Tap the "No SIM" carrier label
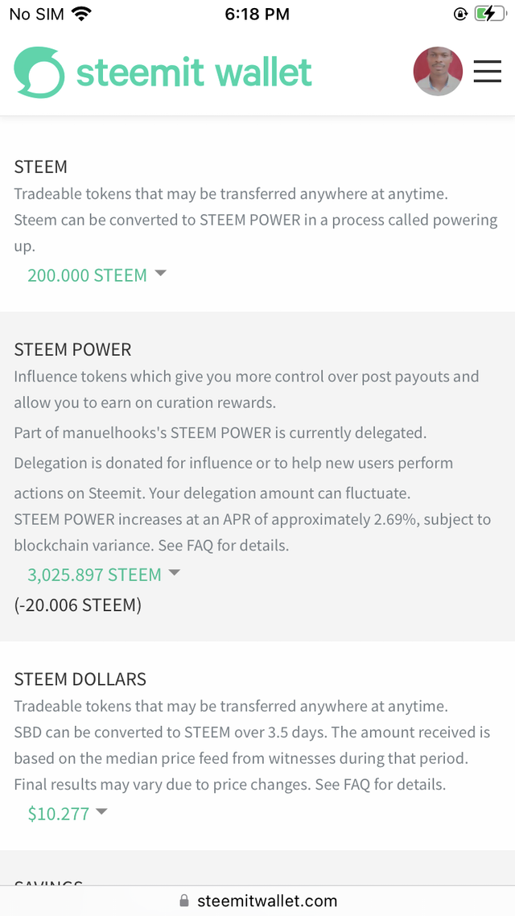The width and height of the screenshot is (515, 916). (36, 14)
